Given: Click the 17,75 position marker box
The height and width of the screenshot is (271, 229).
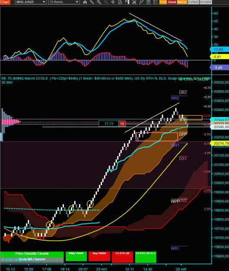Looking at the screenshot, I should pyautogui.click(x=109, y=124).
